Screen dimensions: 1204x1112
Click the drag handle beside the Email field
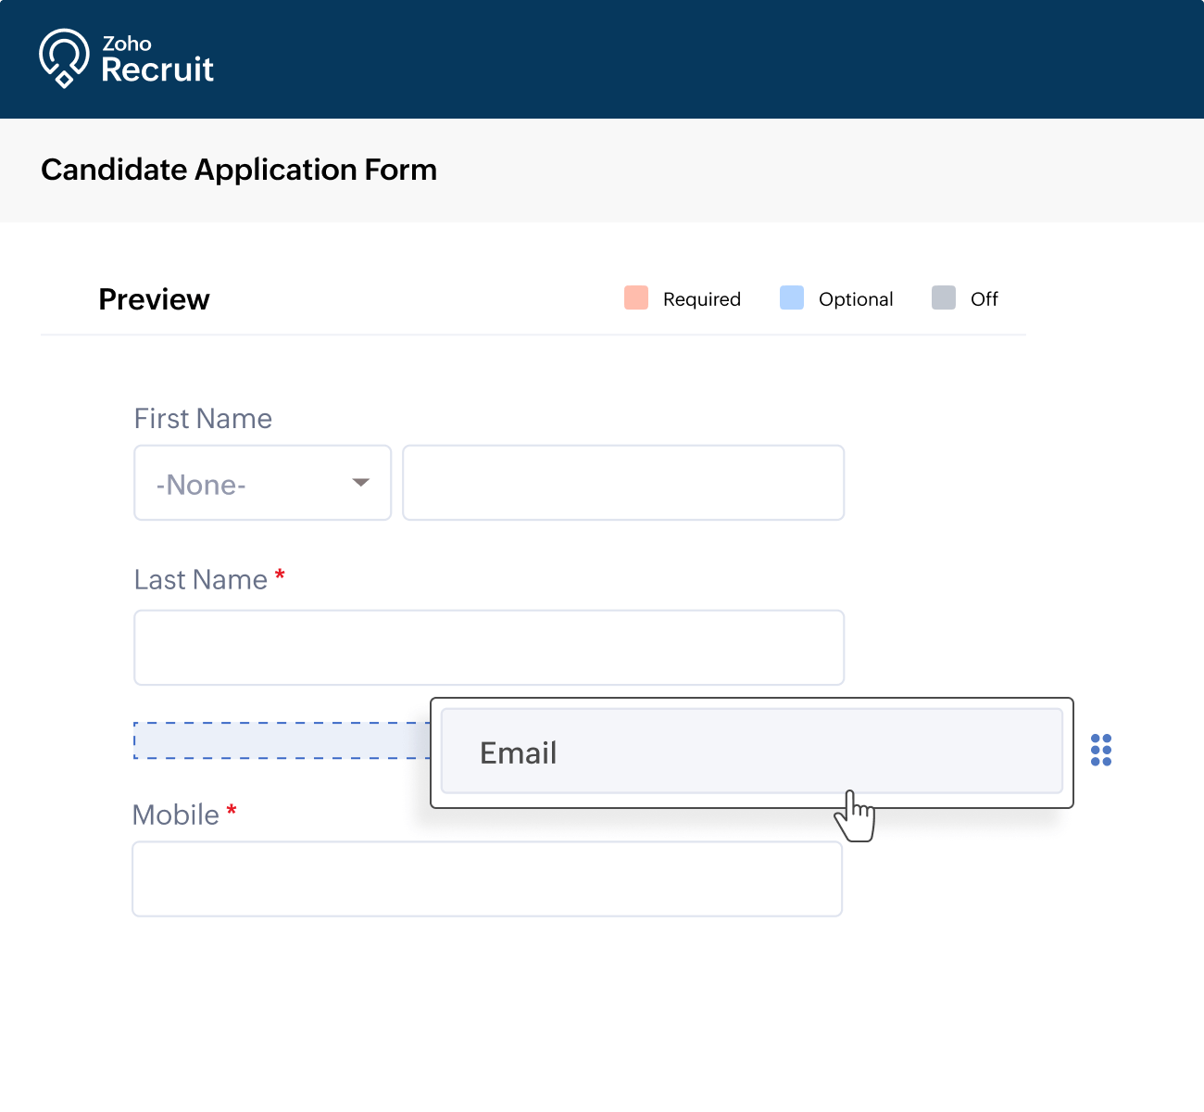pos(1101,751)
